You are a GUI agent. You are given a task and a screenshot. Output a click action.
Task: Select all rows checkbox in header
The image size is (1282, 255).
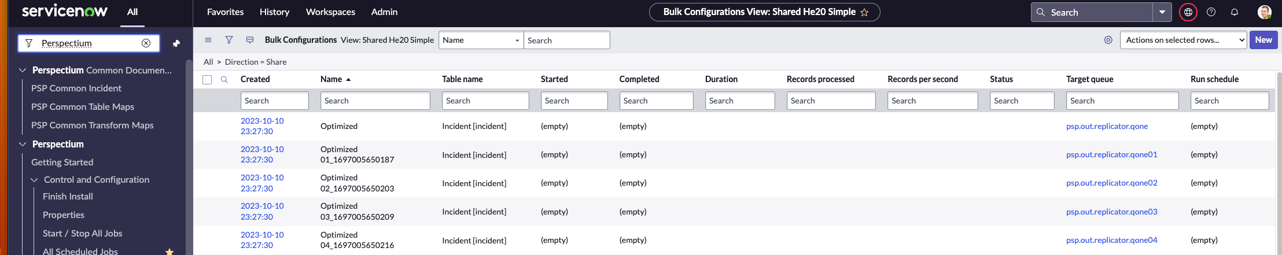pos(207,80)
